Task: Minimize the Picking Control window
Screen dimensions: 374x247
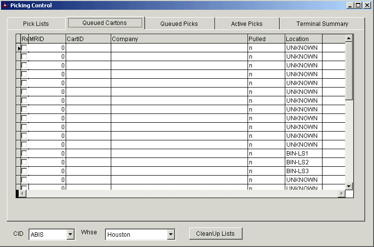Action: pyautogui.click(x=350, y=5)
